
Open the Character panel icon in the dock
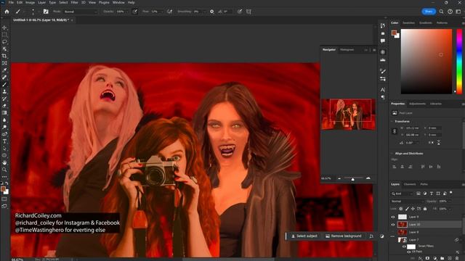point(383,90)
